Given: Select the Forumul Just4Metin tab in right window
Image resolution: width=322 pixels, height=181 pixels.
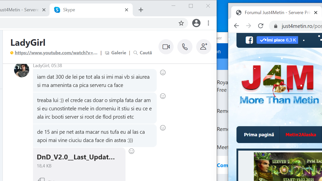Looking at the screenshot, I should 276,13.
